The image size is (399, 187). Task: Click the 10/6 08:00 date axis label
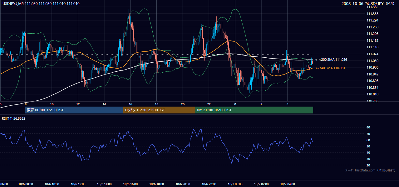[x=25, y=184]
